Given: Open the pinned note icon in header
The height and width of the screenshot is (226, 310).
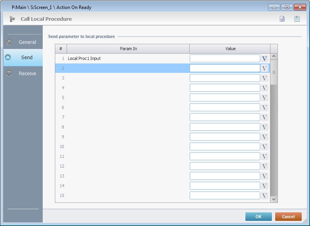Looking at the screenshot, I should point(297,19).
